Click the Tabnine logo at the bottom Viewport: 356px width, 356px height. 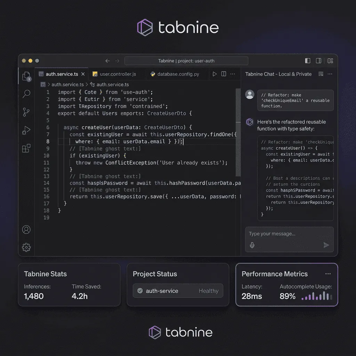tap(180, 332)
